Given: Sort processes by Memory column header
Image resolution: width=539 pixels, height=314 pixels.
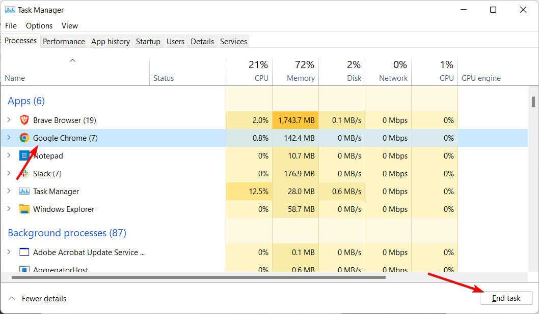Looking at the screenshot, I should [x=295, y=71].
